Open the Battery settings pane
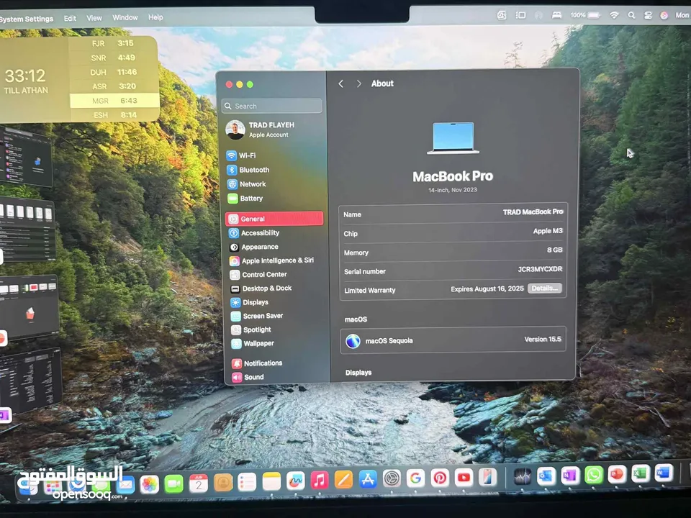The height and width of the screenshot is (518, 691). 245,199
